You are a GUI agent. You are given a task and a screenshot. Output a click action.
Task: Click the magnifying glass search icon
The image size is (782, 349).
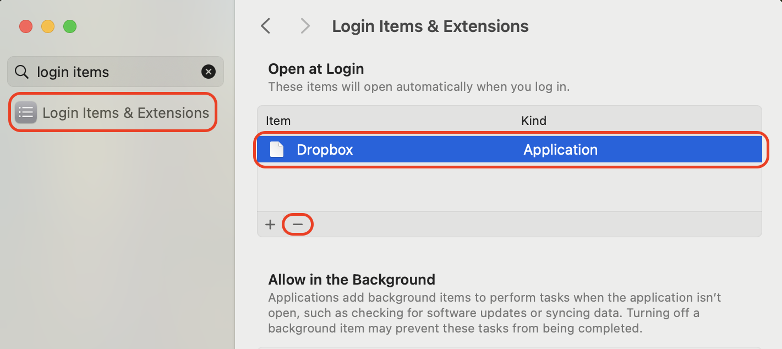[x=21, y=72]
